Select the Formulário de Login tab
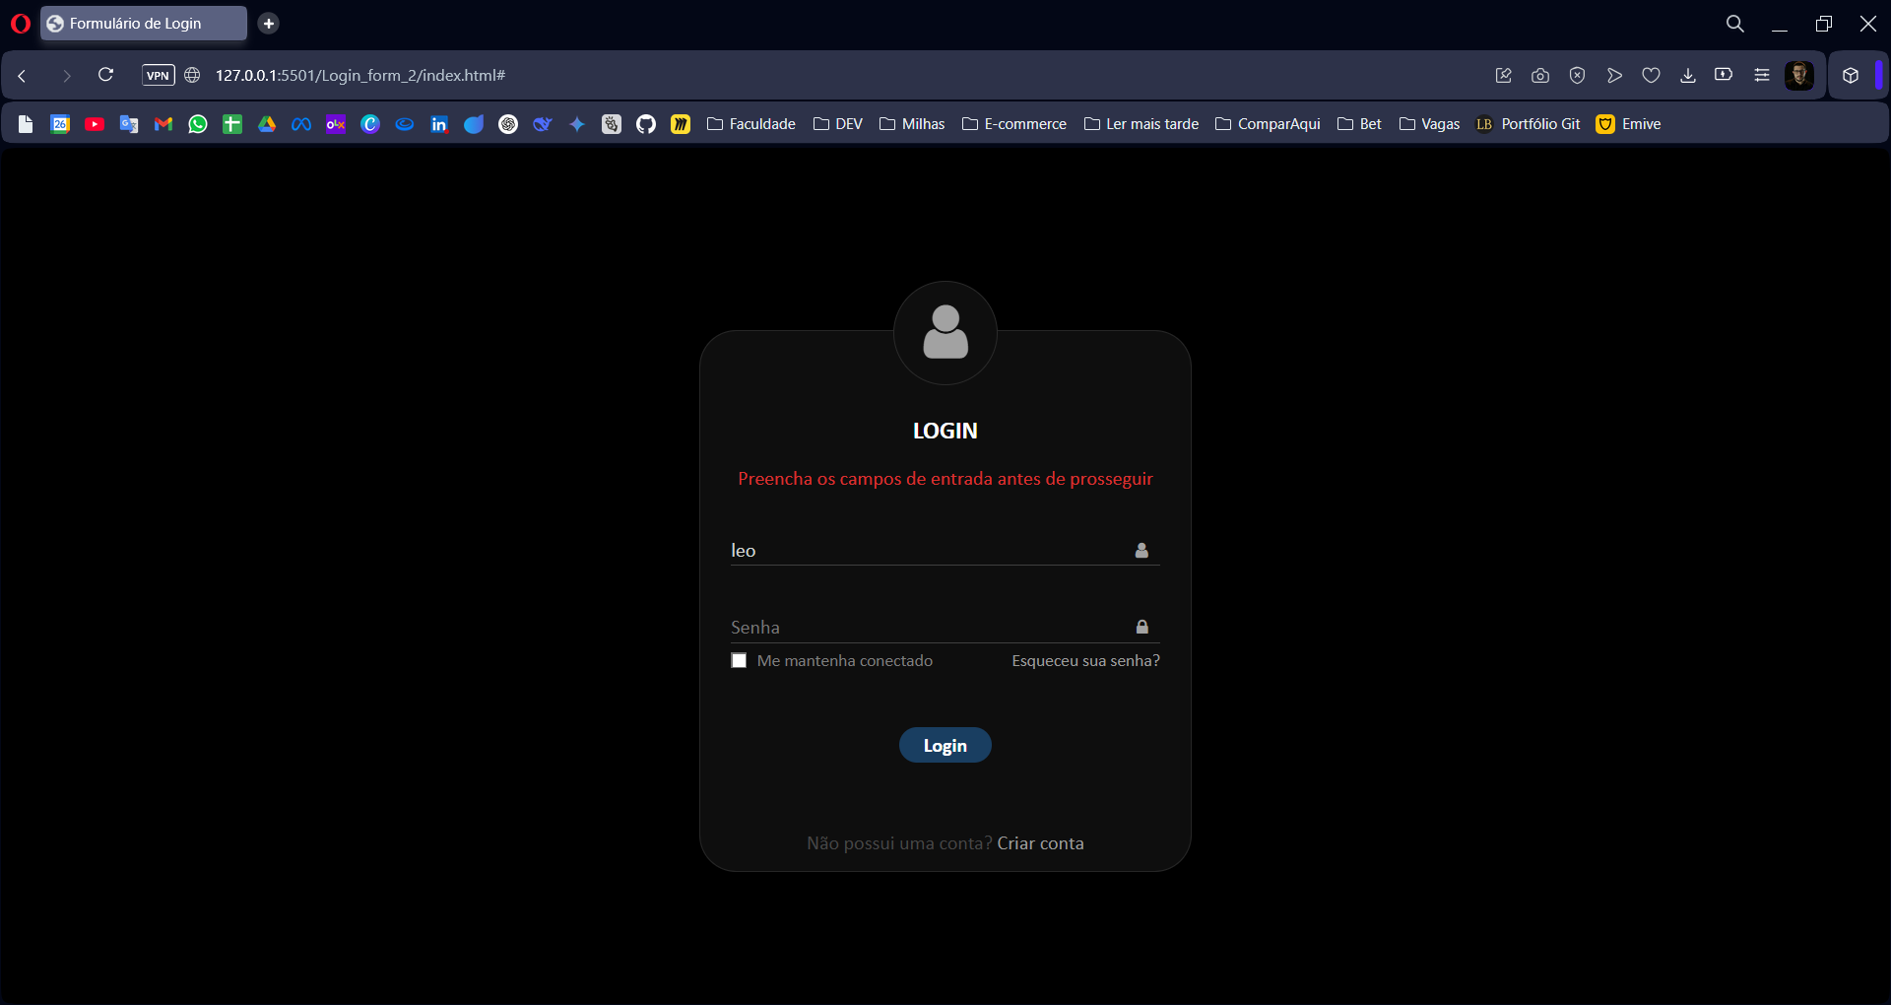The image size is (1891, 1005). pyautogui.click(x=144, y=23)
